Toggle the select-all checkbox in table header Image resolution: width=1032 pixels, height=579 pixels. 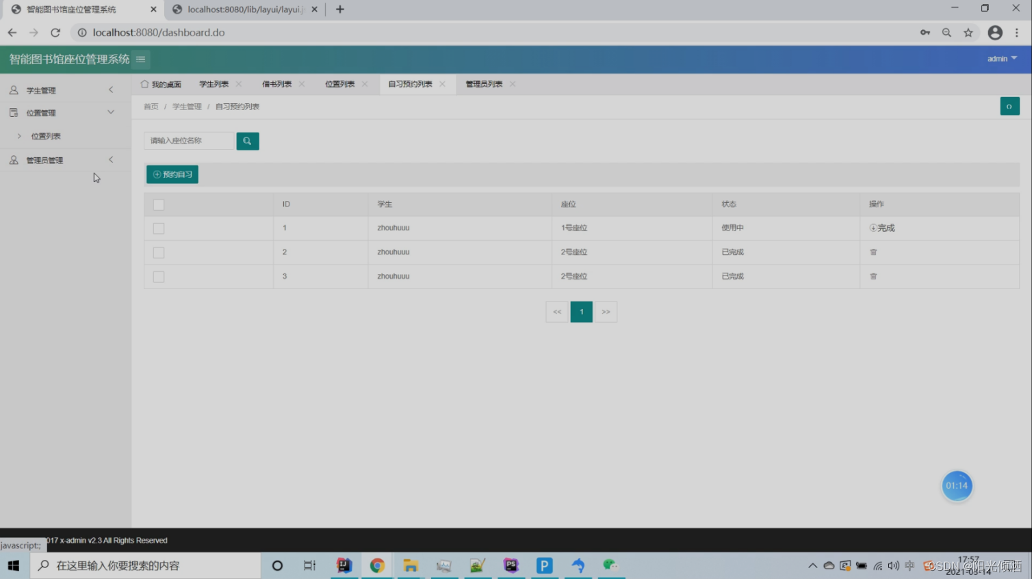(x=159, y=204)
